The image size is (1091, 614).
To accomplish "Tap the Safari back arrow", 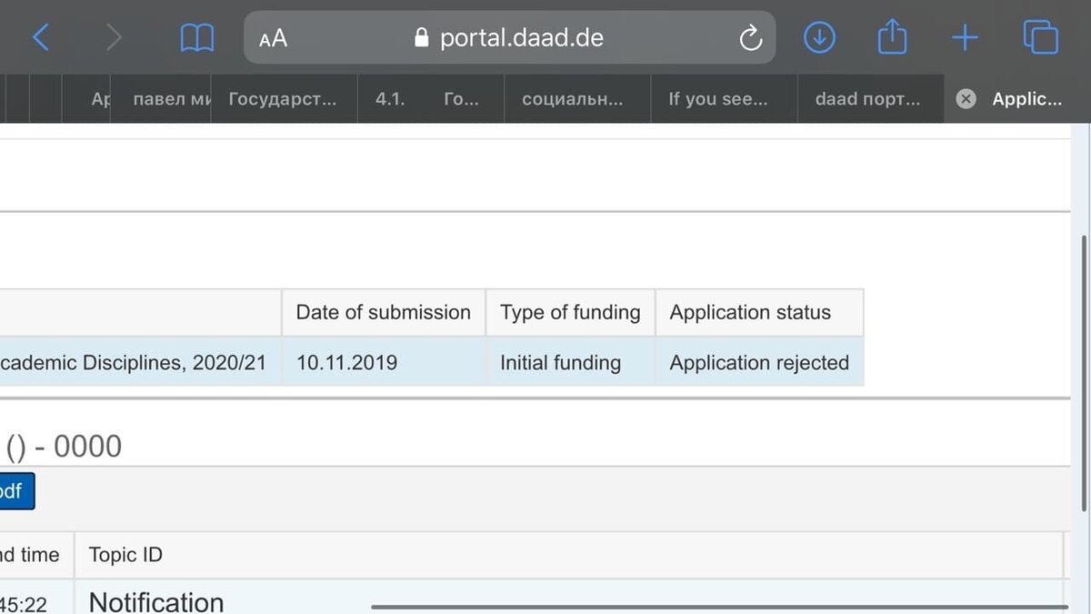I will click(x=41, y=37).
